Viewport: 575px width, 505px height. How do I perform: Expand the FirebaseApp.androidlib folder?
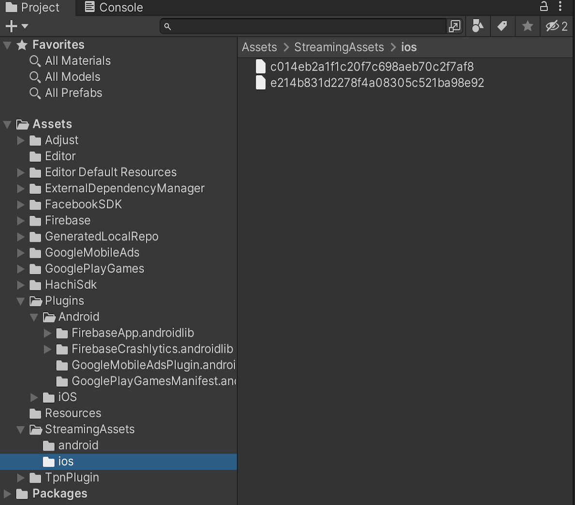pos(48,333)
